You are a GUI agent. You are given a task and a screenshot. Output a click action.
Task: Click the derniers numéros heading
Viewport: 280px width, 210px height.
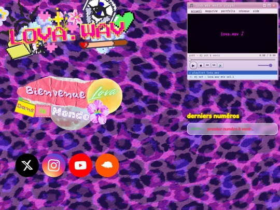click(x=213, y=116)
